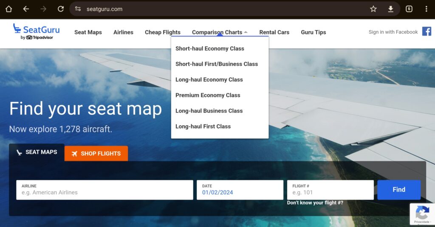The width and height of the screenshot is (435, 227).
Task: Select Premium Economy Class from menu
Action: pos(208,95)
